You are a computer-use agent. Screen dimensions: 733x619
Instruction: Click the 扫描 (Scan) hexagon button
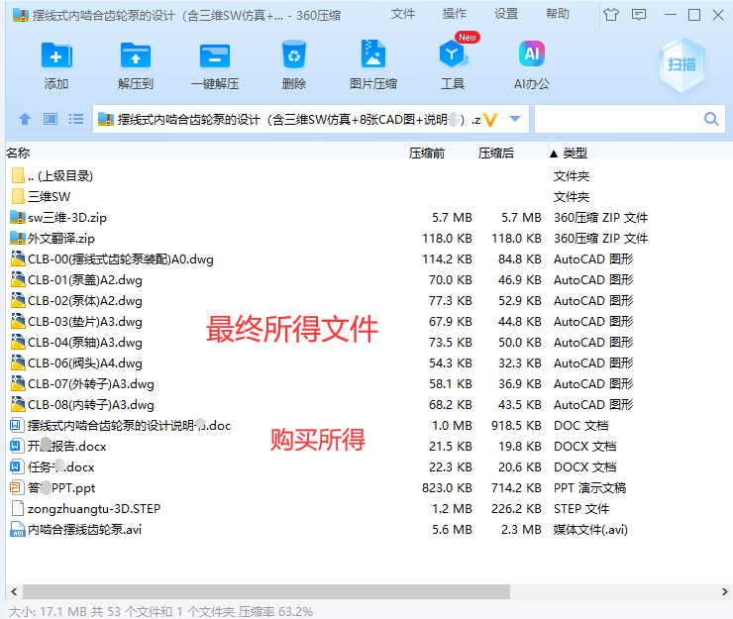click(x=681, y=64)
